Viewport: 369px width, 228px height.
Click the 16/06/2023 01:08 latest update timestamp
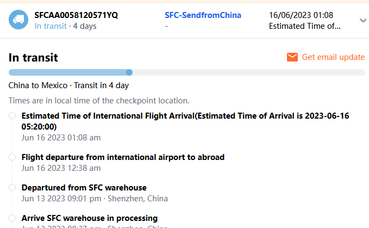point(301,15)
